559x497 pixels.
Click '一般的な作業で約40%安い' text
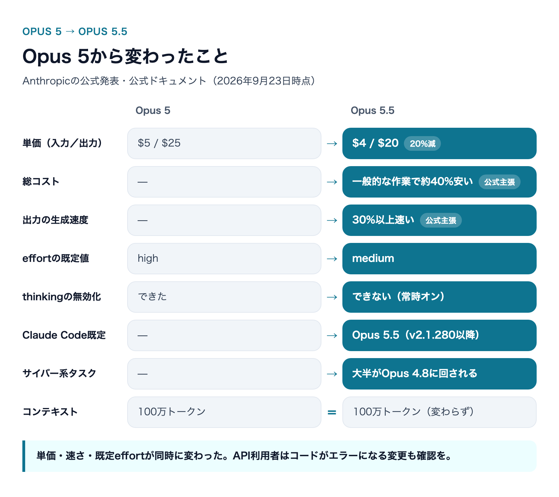click(413, 181)
